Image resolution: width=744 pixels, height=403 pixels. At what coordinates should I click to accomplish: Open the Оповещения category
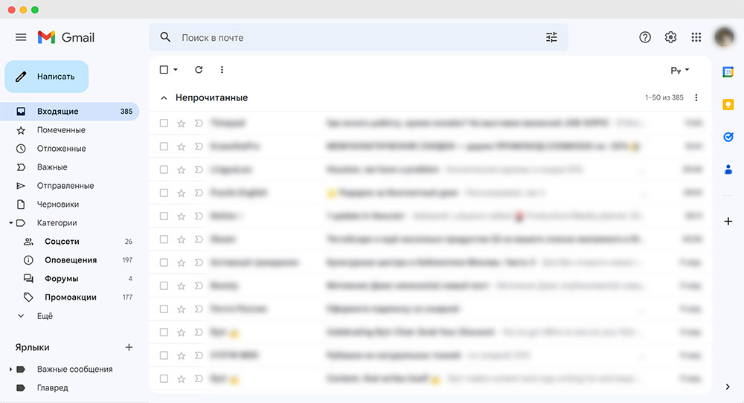(70, 259)
